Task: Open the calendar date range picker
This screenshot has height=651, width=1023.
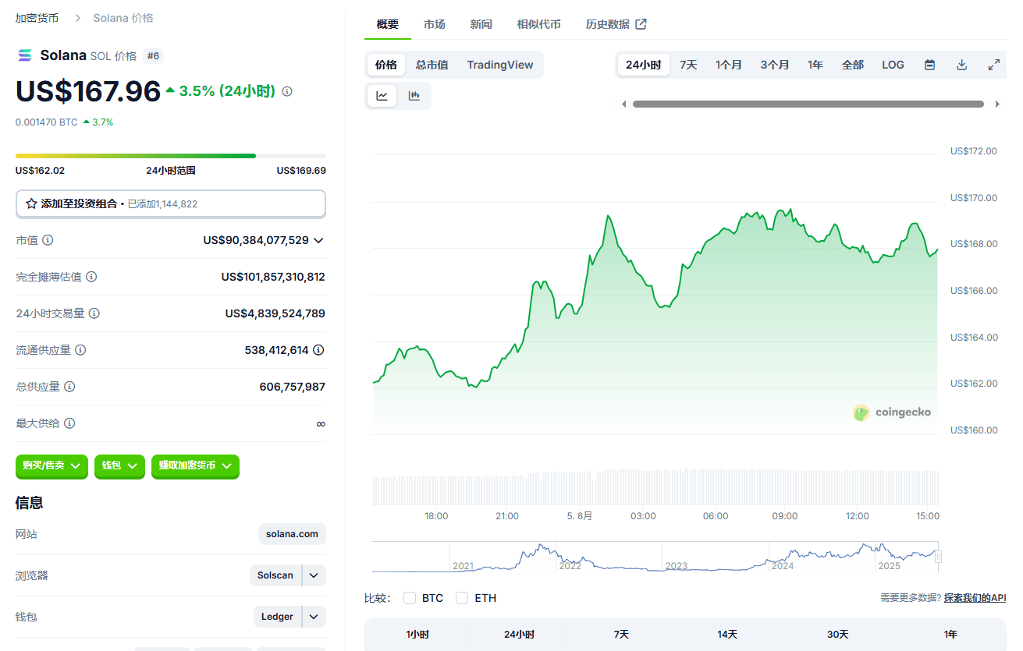Action: (929, 65)
